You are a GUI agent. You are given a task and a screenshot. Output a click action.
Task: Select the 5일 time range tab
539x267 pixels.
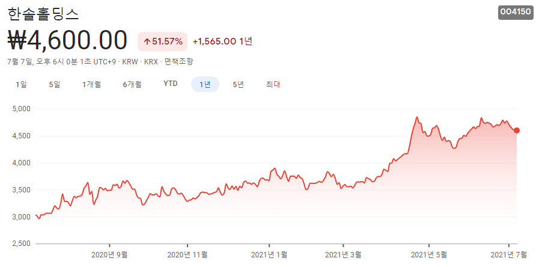click(x=55, y=84)
